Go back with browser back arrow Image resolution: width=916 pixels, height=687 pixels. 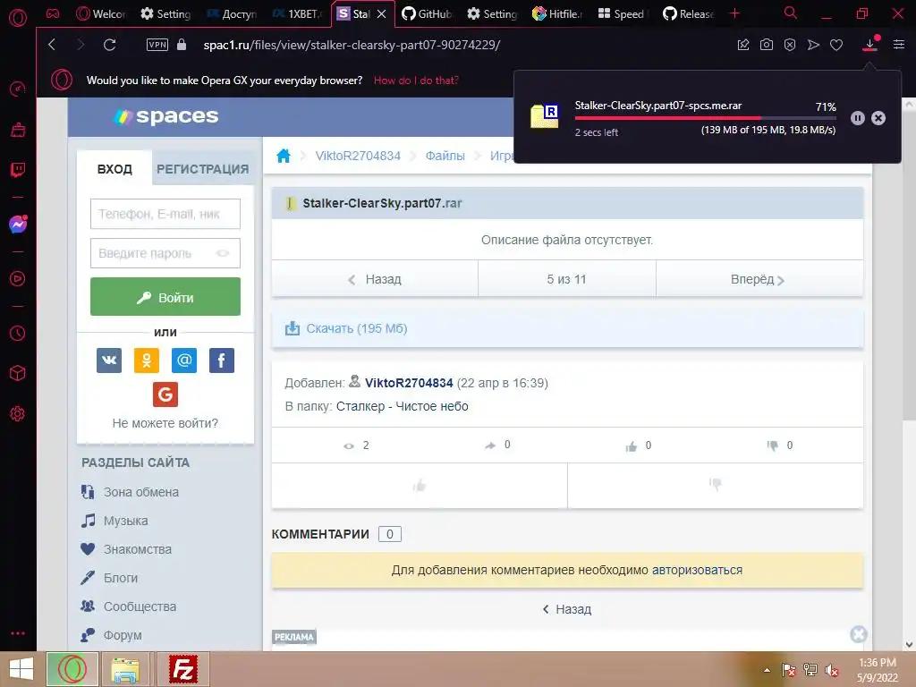(x=52, y=45)
